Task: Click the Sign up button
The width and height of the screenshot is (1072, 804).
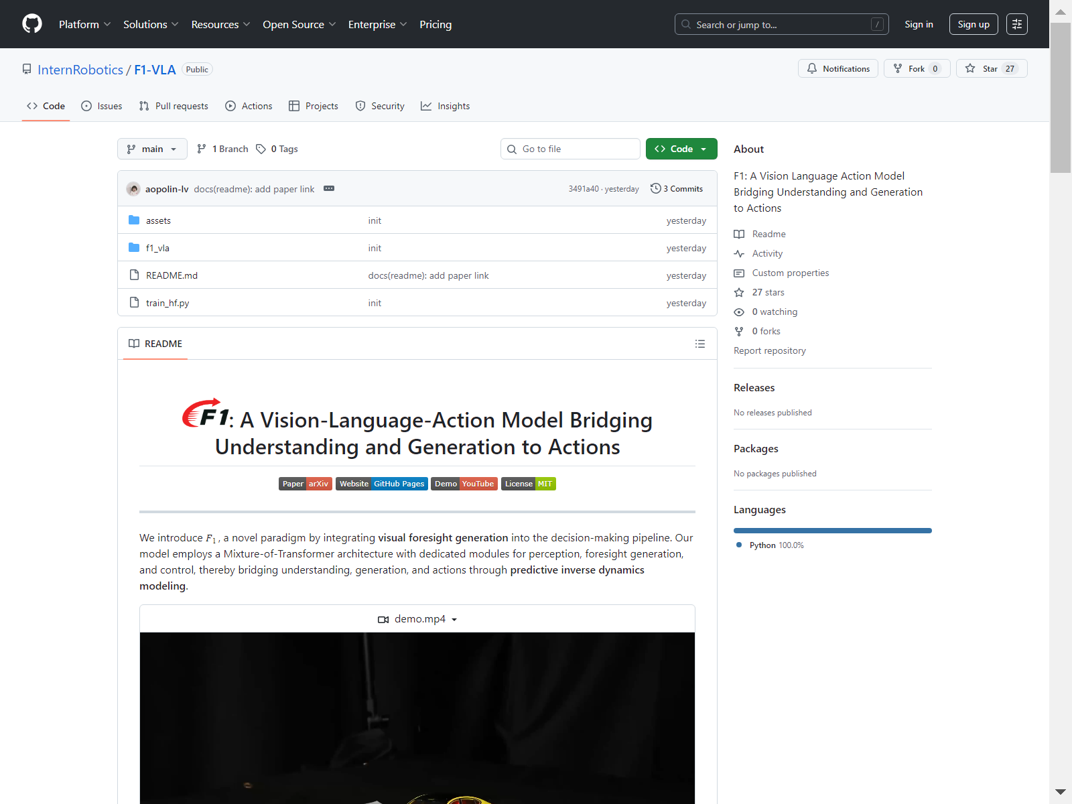Action: 974,24
